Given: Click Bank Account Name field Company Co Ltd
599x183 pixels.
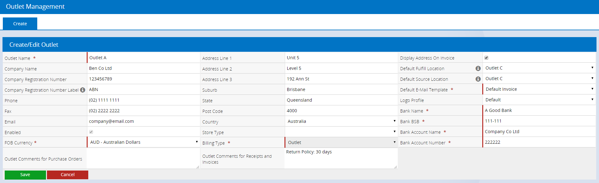Looking at the screenshot, I should pyautogui.click(x=539, y=132).
